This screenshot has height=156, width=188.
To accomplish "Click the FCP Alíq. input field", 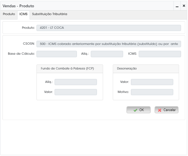I will pos(76,82).
